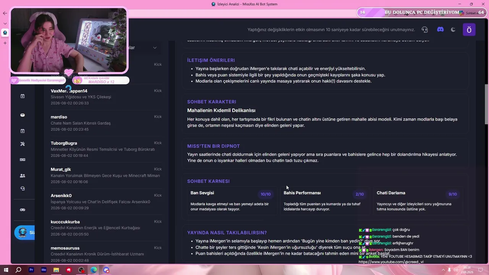Click the 2/10 score badge
This screenshot has width=489, height=275.
[359, 194]
